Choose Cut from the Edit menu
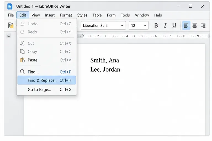This screenshot has width=212, height=141. [x=46, y=43]
